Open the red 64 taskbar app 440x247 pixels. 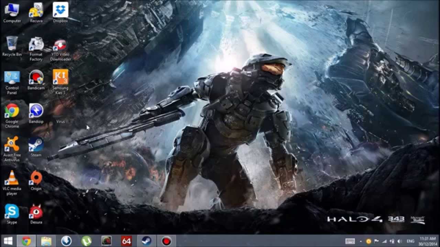(126, 241)
